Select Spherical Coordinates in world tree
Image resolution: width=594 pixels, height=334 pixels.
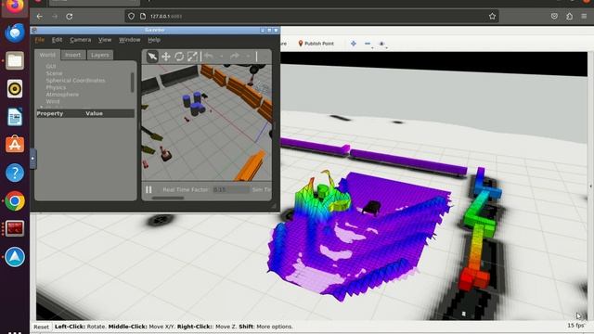click(75, 81)
